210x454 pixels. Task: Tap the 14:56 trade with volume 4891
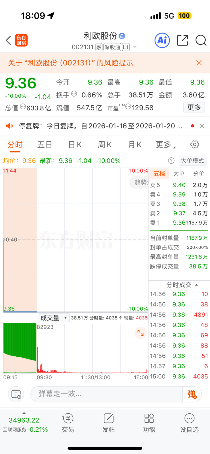[179, 315]
